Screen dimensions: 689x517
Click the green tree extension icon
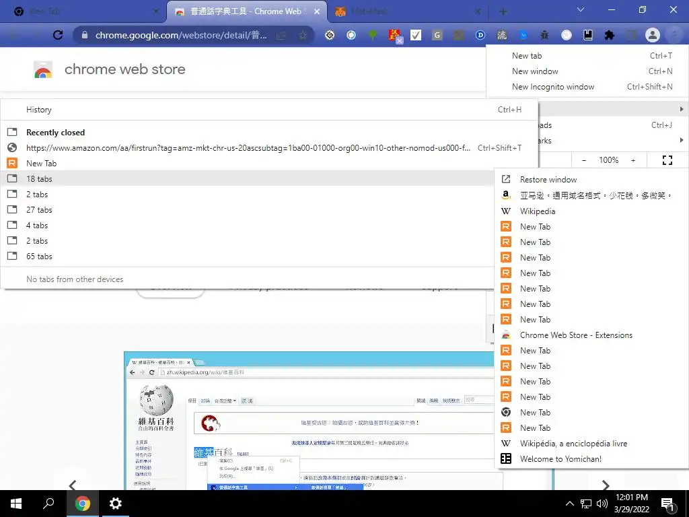pyautogui.click(x=373, y=35)
